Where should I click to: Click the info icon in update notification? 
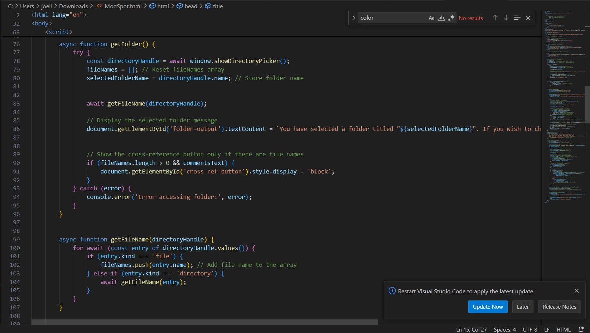[x=392, y=291]
